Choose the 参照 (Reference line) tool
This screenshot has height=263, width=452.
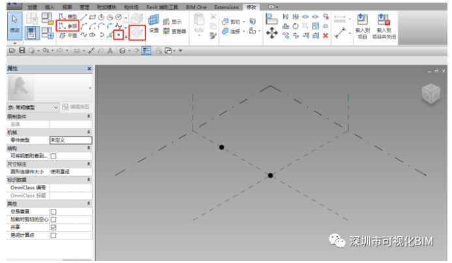68,26
